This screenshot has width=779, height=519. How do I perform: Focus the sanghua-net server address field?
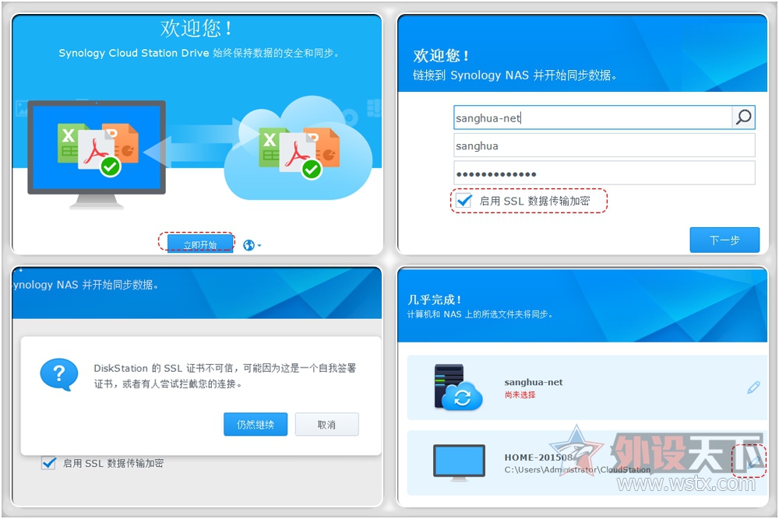click(593, 117)
